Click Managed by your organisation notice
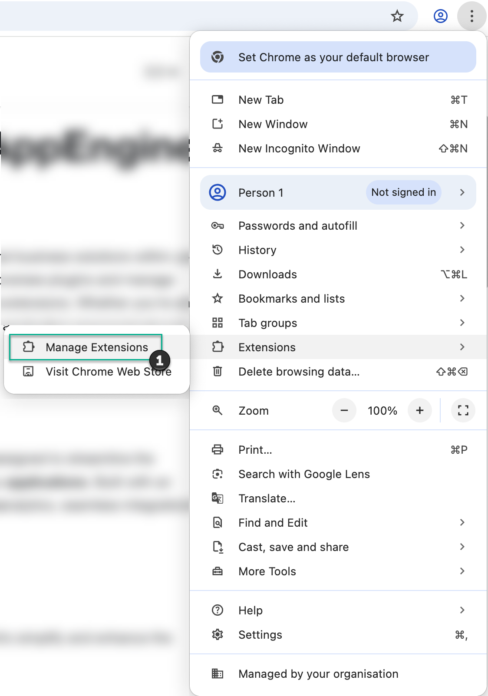Image resolution: width=488 pixels, height=696 pixels. 318,674
